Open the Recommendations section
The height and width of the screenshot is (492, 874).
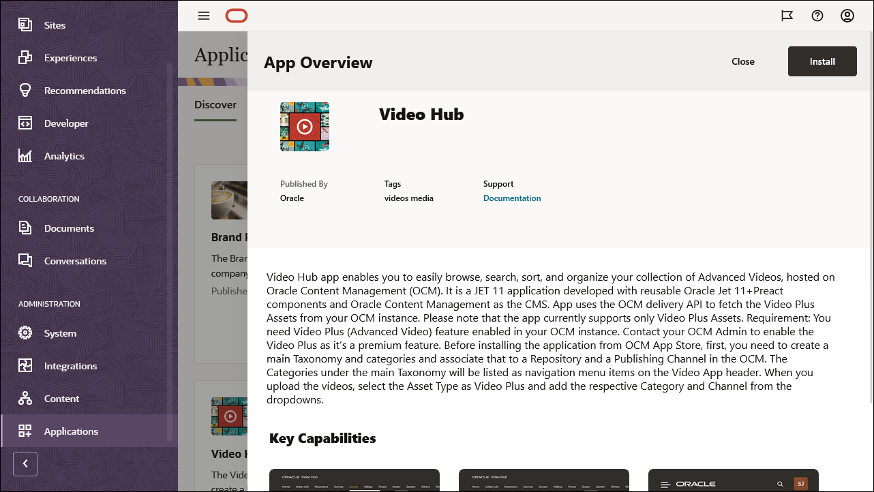pos(85,90)
